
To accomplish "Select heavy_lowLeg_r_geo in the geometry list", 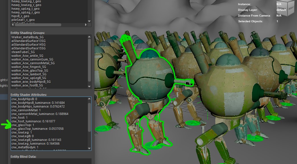I will click(x=26, y=5).
